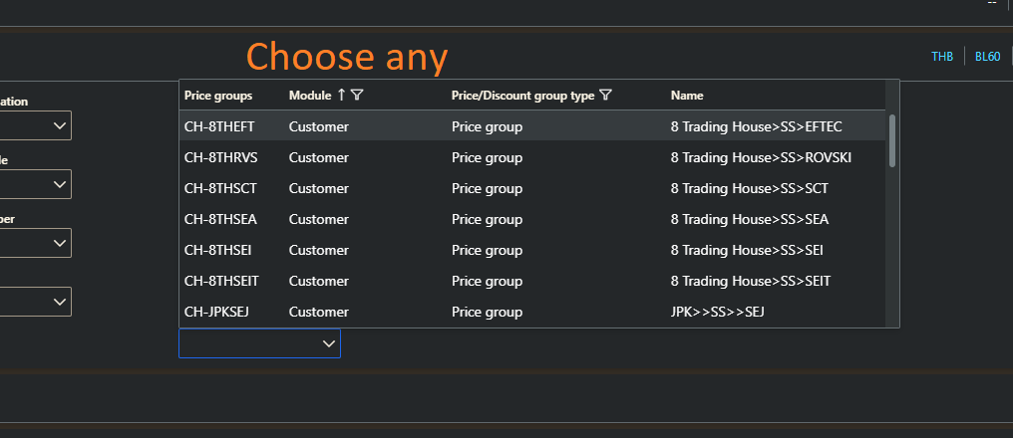
Task: Click the THB currency link
Action: click(x=942, y=57)
